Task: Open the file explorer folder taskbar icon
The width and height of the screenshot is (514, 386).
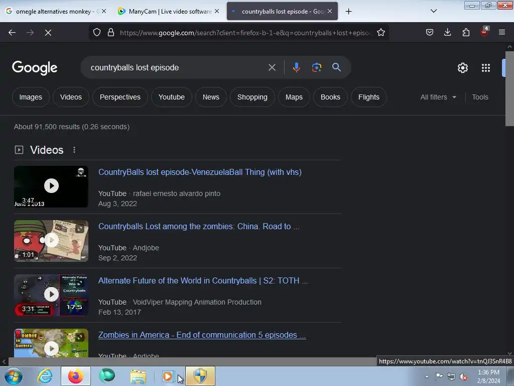Action: coord(139,376)
